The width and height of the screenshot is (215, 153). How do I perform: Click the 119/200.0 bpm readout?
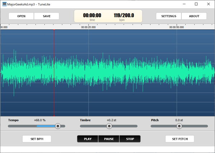[124, 15]
